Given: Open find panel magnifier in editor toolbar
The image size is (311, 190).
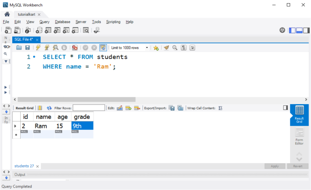Looking at the screenshot, I should click(x=175, y=48).
